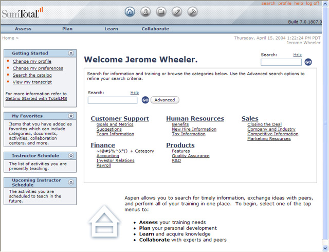329x252 pixels.
Task: Select the pencil edit icon
Action: 177,12
